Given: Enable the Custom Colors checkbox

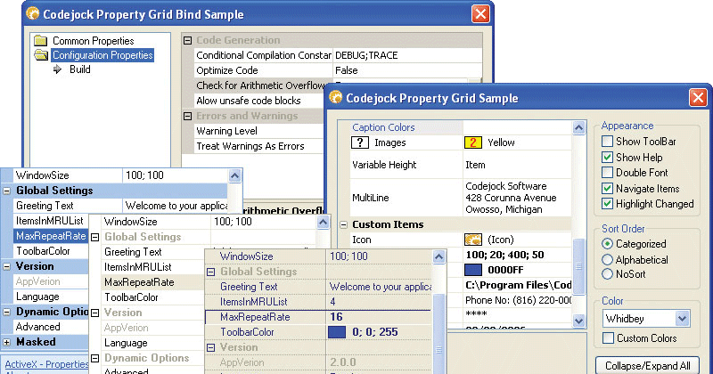Looking at the screenshot, I should 608,338.
